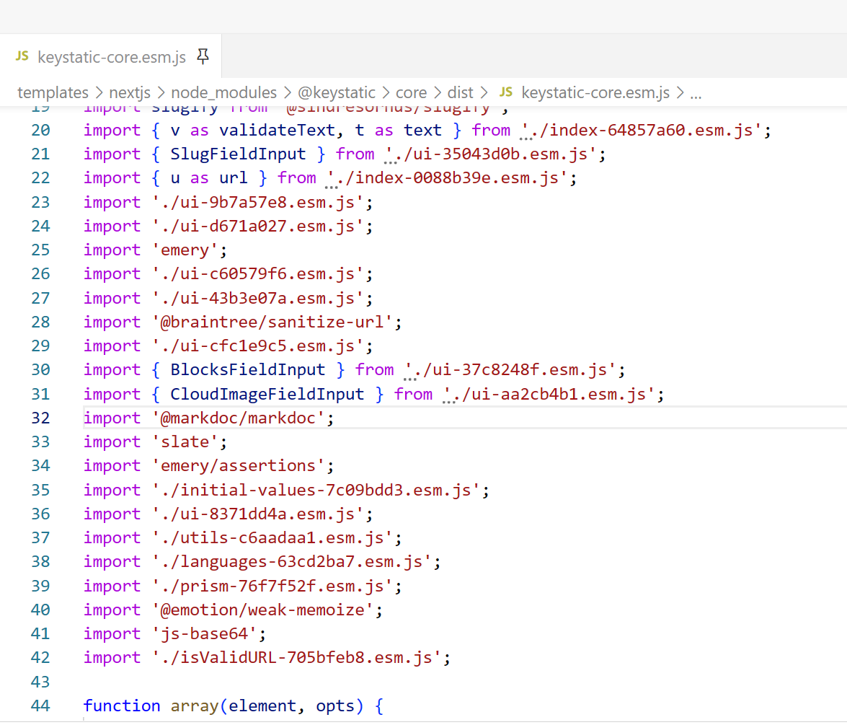Click the 'templates' breadcrumb item
The height and width of the screenshot is (725, 847).
point(53,92)
